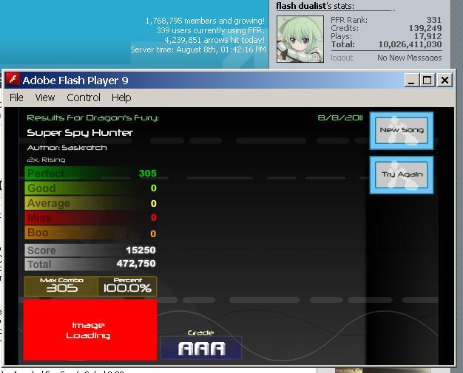This screenshot has width=463, height=373.
Task: Click the Max Combo 305 box
Action: tap(61, 286)
